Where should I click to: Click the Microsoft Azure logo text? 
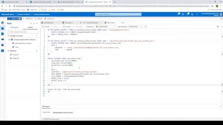coord(8,14)
